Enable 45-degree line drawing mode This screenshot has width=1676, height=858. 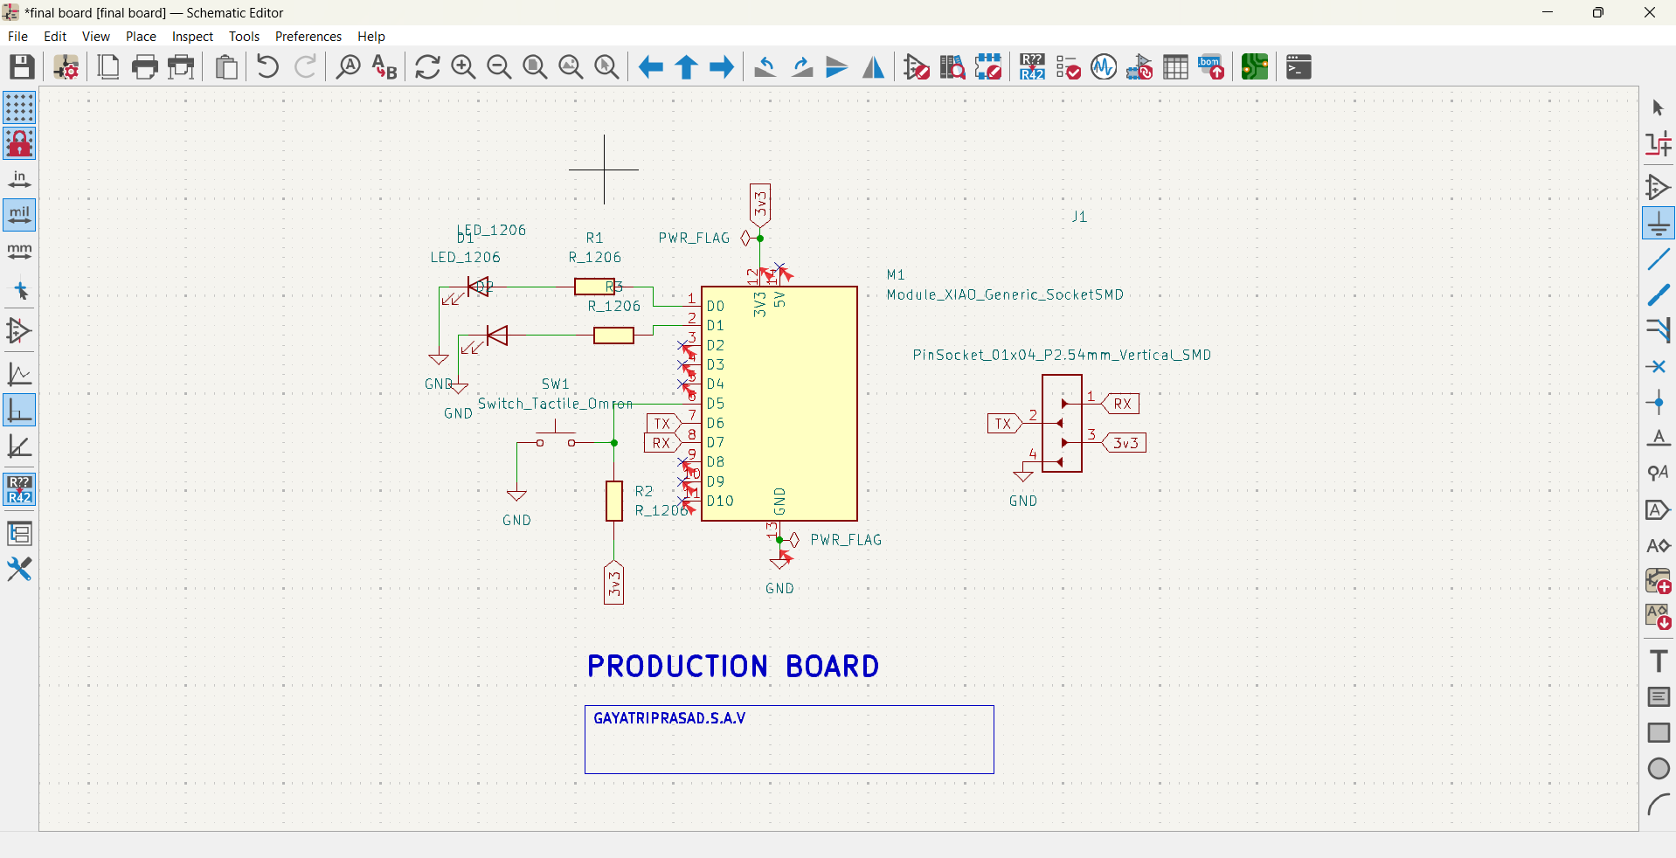[x=19, y=446]
